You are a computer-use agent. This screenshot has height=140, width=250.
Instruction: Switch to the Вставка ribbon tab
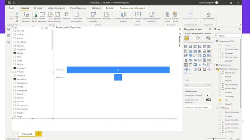[38, 8]
